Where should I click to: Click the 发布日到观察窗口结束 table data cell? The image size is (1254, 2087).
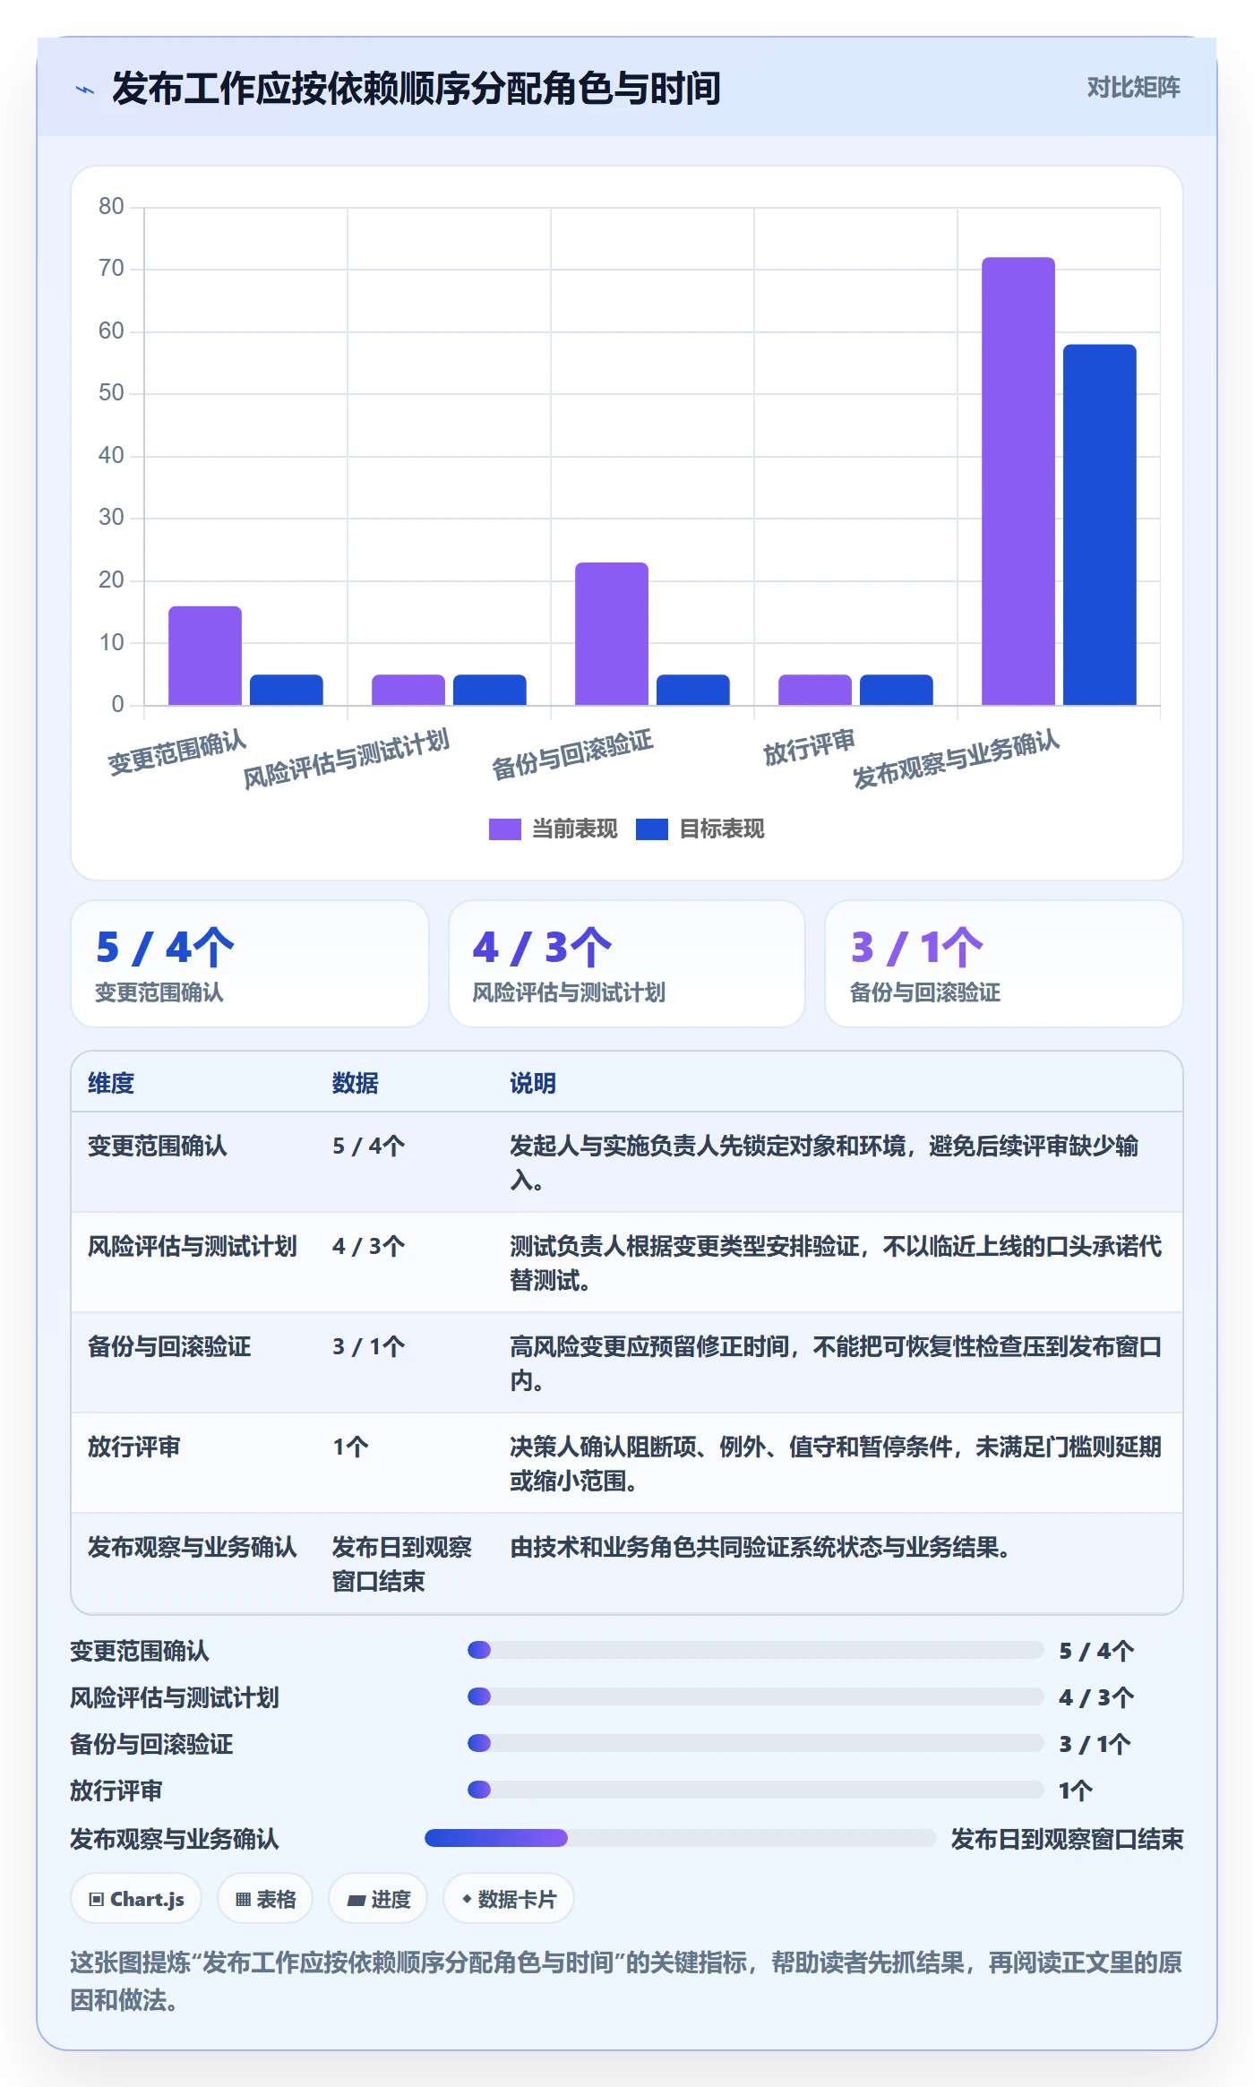[402, 1564]
